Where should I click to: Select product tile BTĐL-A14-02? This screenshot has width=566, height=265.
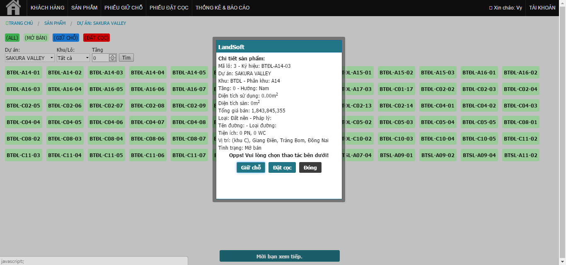click(65, 73)
